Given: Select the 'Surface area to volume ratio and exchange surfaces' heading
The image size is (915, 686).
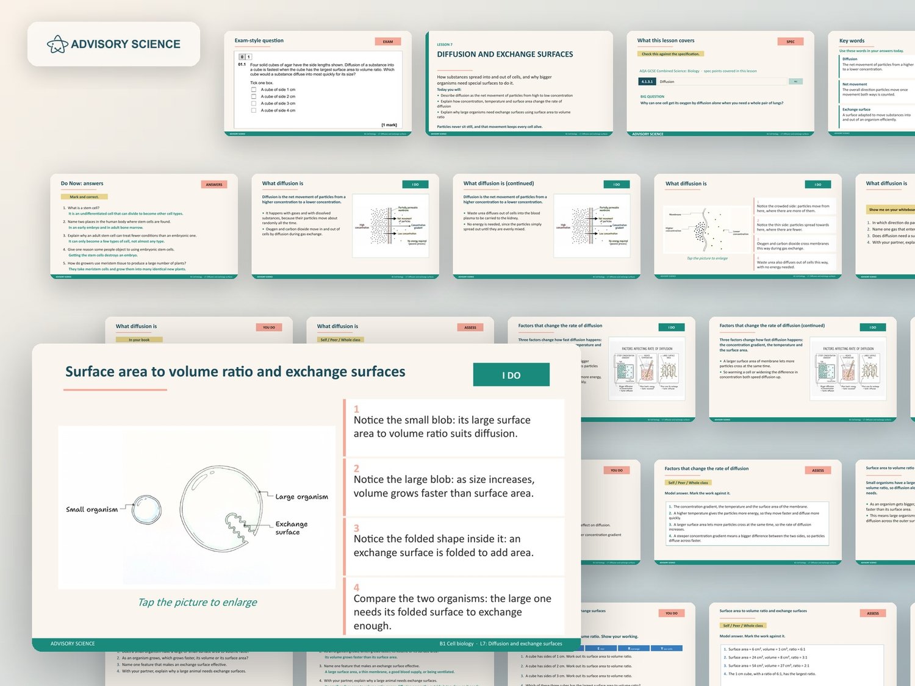Looking at the screenshot, I should pos(235,372).
